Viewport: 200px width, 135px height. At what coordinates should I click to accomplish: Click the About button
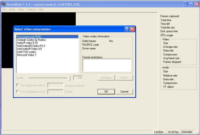tap(124, 78)
